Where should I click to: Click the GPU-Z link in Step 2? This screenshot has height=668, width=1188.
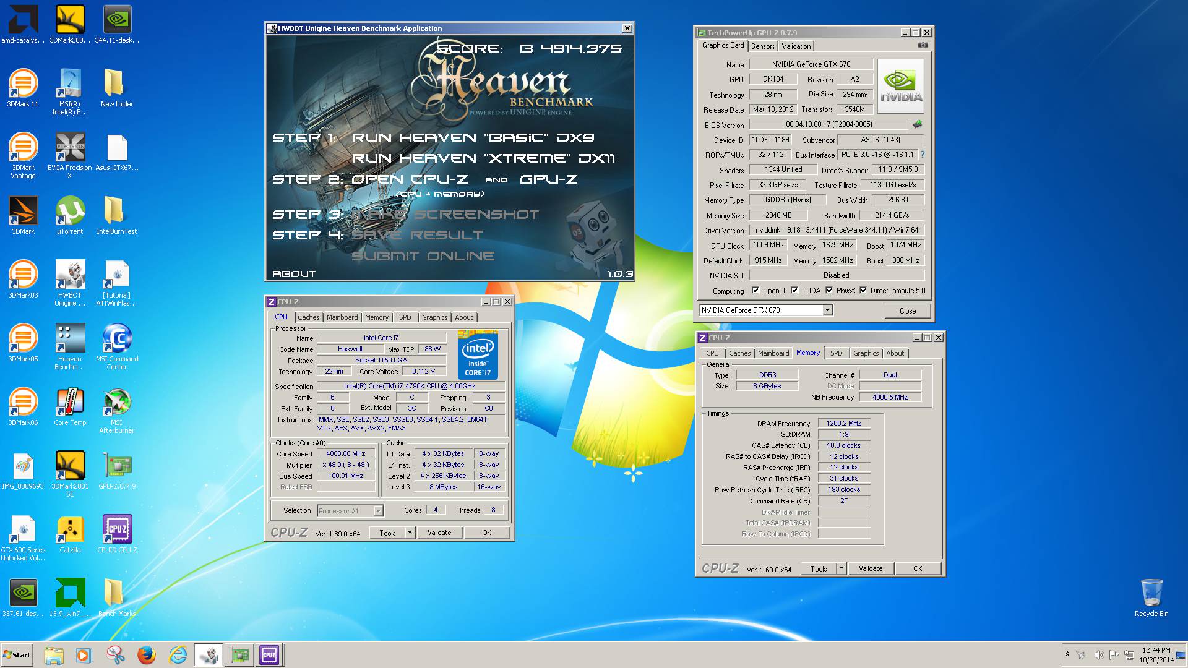[x=549, y=179]
